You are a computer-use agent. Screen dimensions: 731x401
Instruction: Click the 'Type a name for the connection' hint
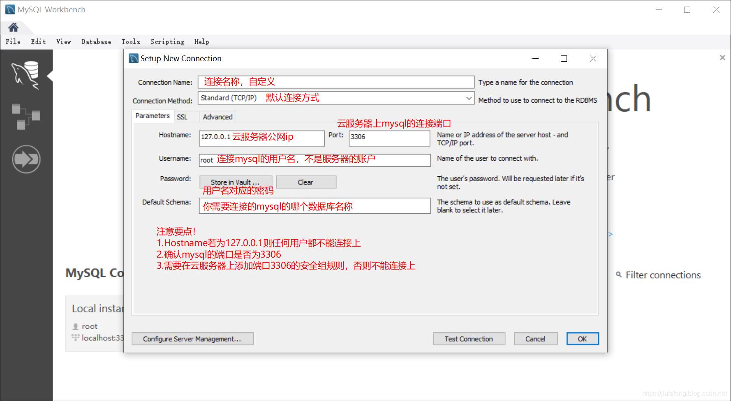coord(525,83)
